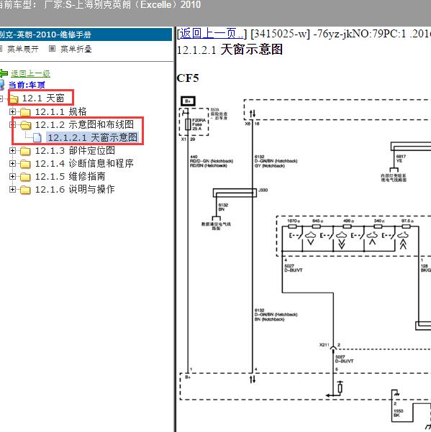Viewport: 431px width, 432px height.
Task: Click the 返回上一级 link
Action: (30, 73)
